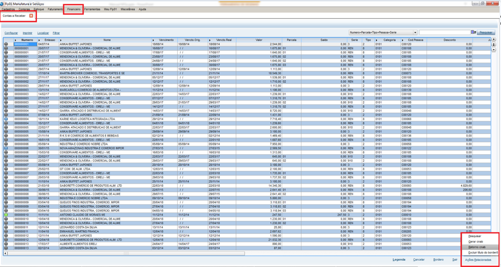Click blue status circle of NOVA AMAZONAS row
Screen dimensions: 501x267
coord(6,148)
